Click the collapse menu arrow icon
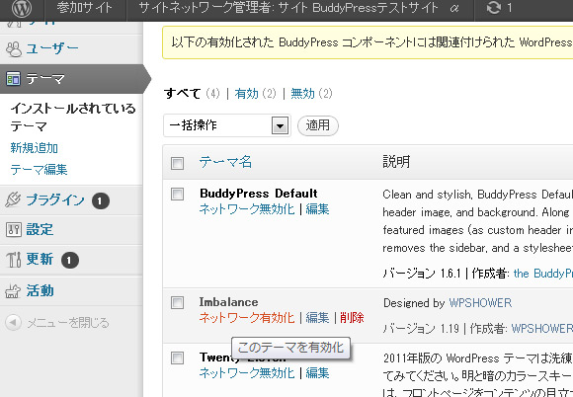573x397 pixels. (13, 323)
